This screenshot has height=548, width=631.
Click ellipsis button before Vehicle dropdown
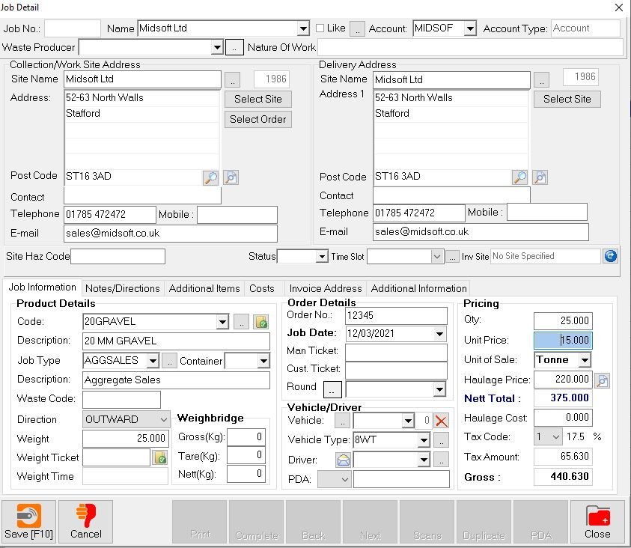[342, 421]
